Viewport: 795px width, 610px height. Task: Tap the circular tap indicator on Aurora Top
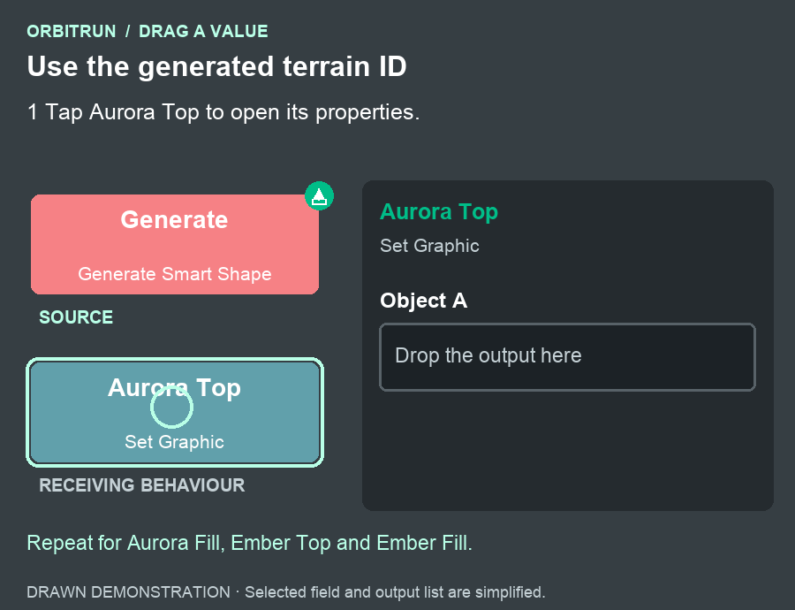(172, 407)
